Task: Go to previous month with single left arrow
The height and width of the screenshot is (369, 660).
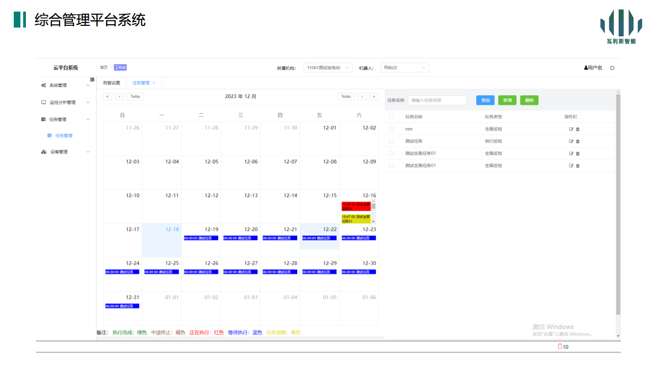Action: [x=120, y=96]
